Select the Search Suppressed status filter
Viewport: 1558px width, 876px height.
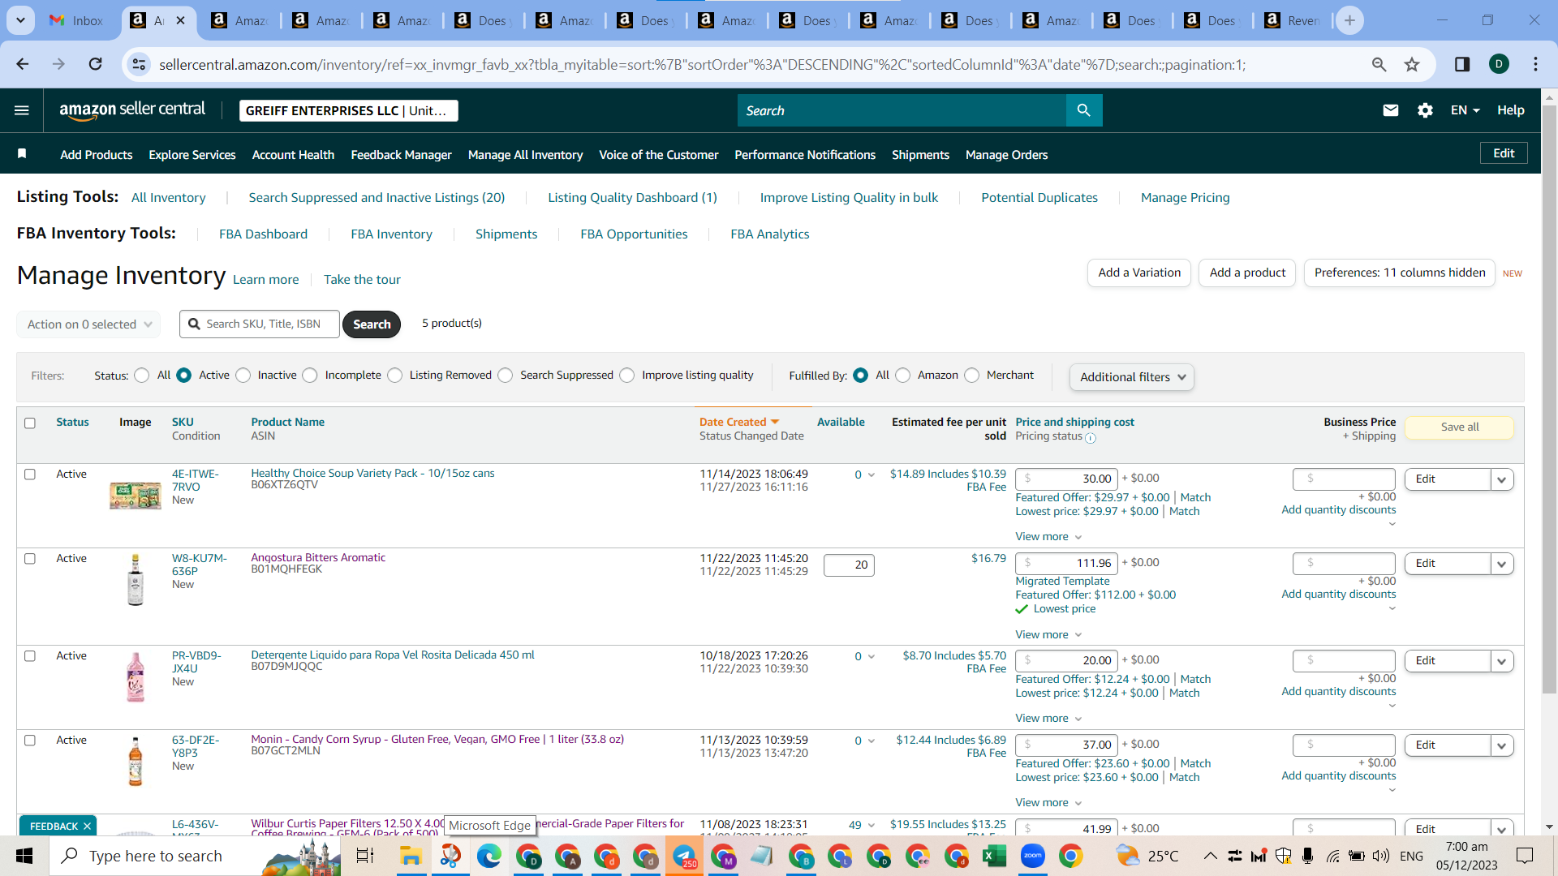coord(506,375)
